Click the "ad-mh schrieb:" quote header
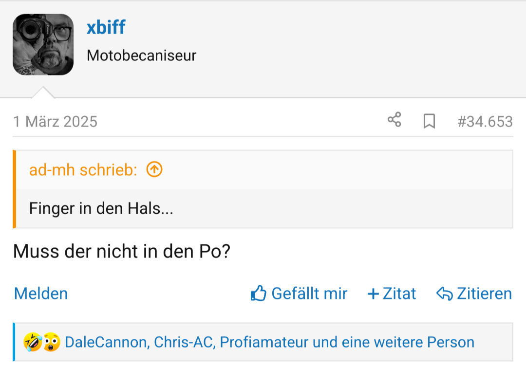Viewport: 526px width, 368px height. point(83,169)
